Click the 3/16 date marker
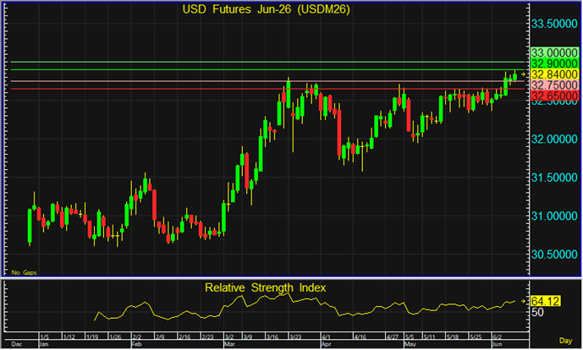 coord(272,337)
